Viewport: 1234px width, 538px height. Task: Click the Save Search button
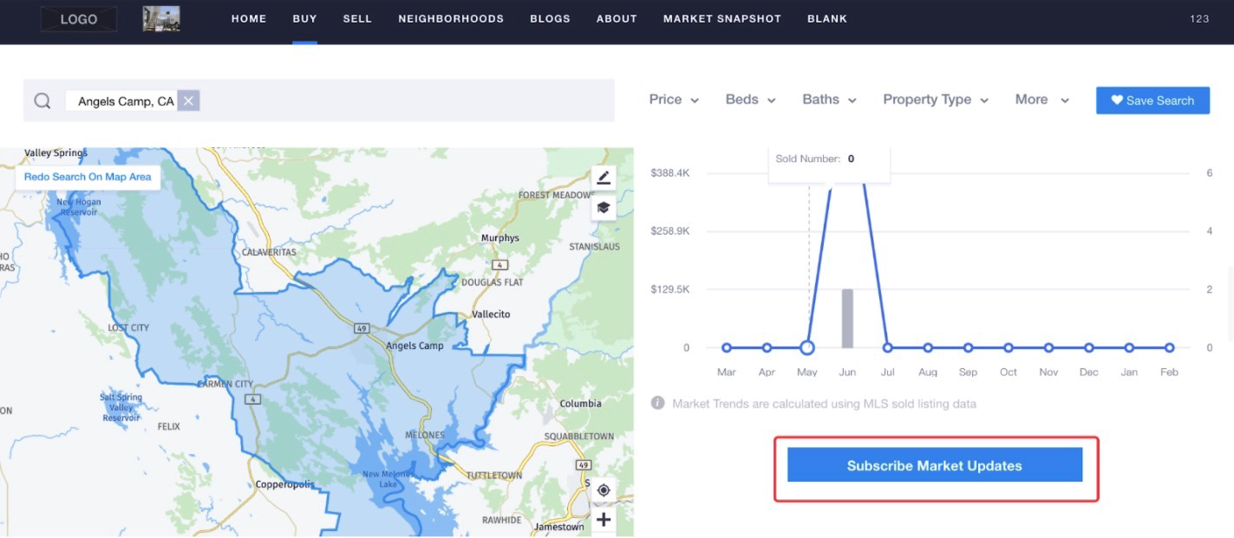coord(1152,100)
